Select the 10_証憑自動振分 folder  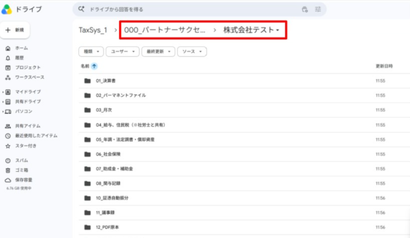click(x=244, y=198)
